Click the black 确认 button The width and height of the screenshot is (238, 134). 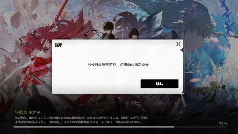coord(160,84)
